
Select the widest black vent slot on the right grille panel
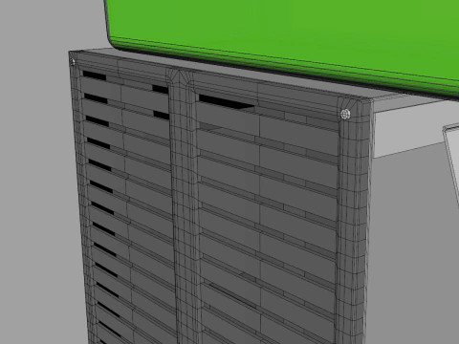226,102
